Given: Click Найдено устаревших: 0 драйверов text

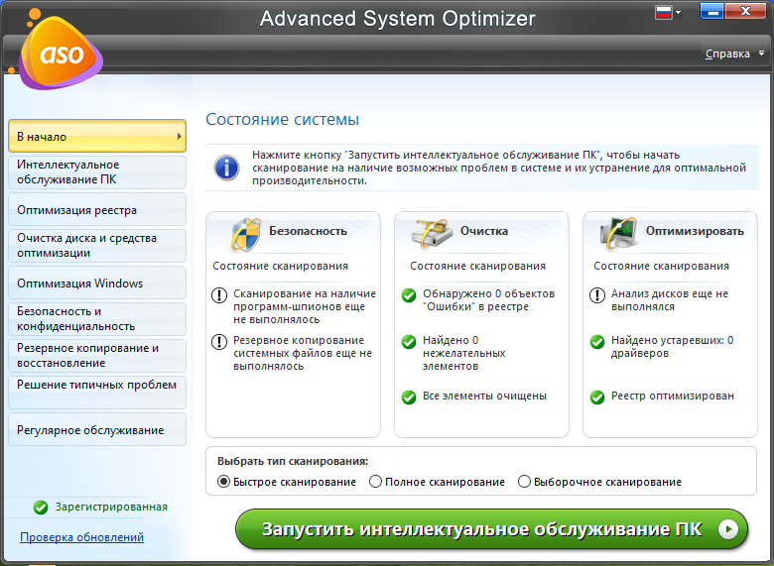Looking at the screenshot, I should (673, 346).
